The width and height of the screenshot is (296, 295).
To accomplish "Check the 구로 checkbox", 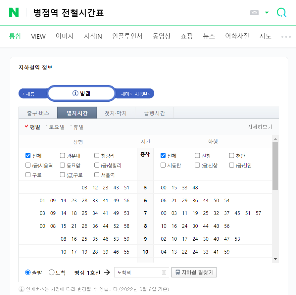I will click(28, 175).
